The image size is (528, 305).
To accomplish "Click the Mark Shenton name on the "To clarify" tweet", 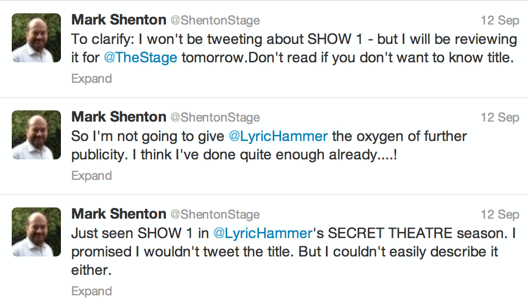I will 119,20.
